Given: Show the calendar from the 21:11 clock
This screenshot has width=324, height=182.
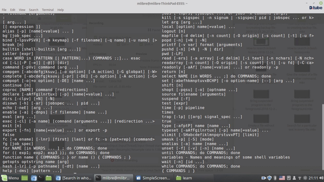Looking at the screenshot, I should pyautogui.click(x=313, y=178).
